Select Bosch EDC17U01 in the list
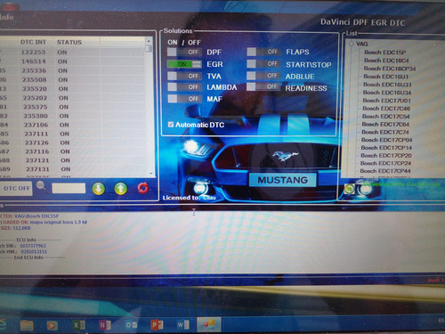Screen dimensions: 445x334 tap(387, 101)
